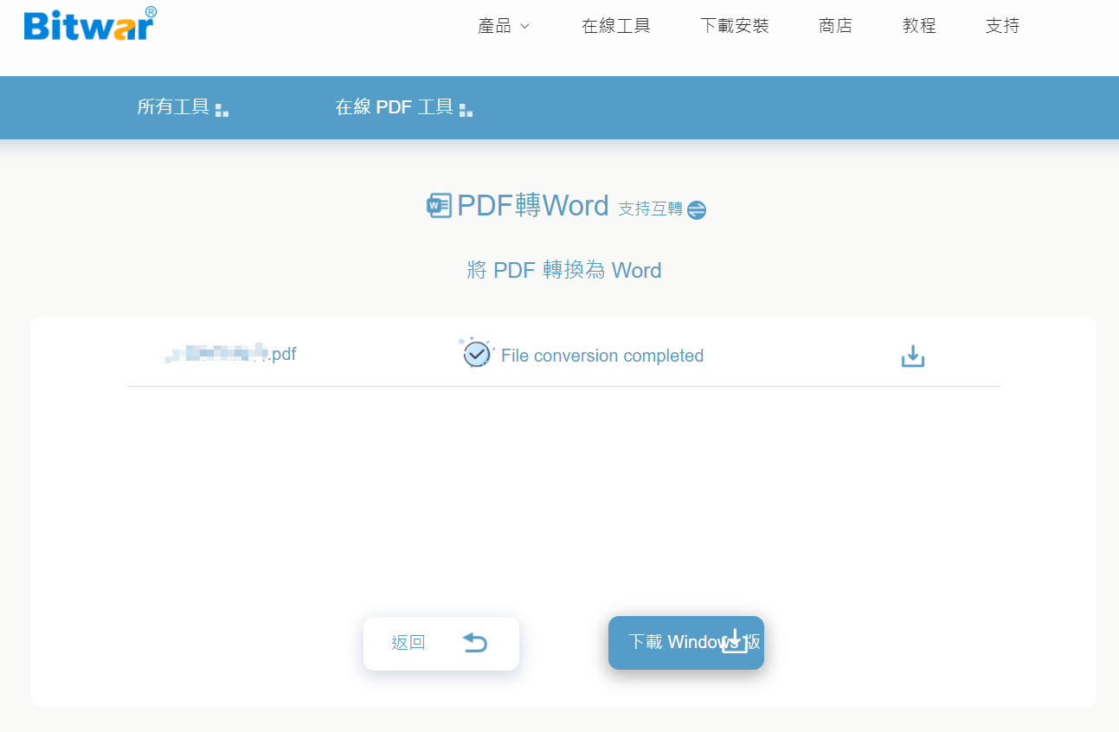Image resolution: width=1119 pixels, height=732 pixels.
Task: Click the .pdf file name
Action: tap(231, 354)
